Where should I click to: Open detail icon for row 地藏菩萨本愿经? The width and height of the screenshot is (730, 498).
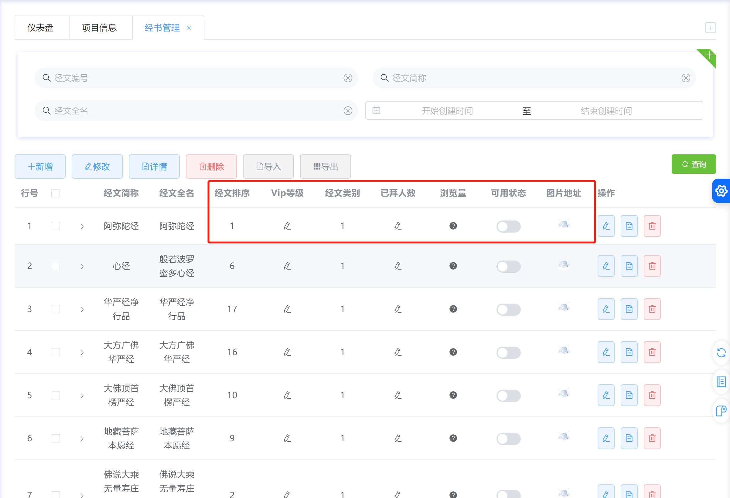pyautogui.click(x=629, y=438)
